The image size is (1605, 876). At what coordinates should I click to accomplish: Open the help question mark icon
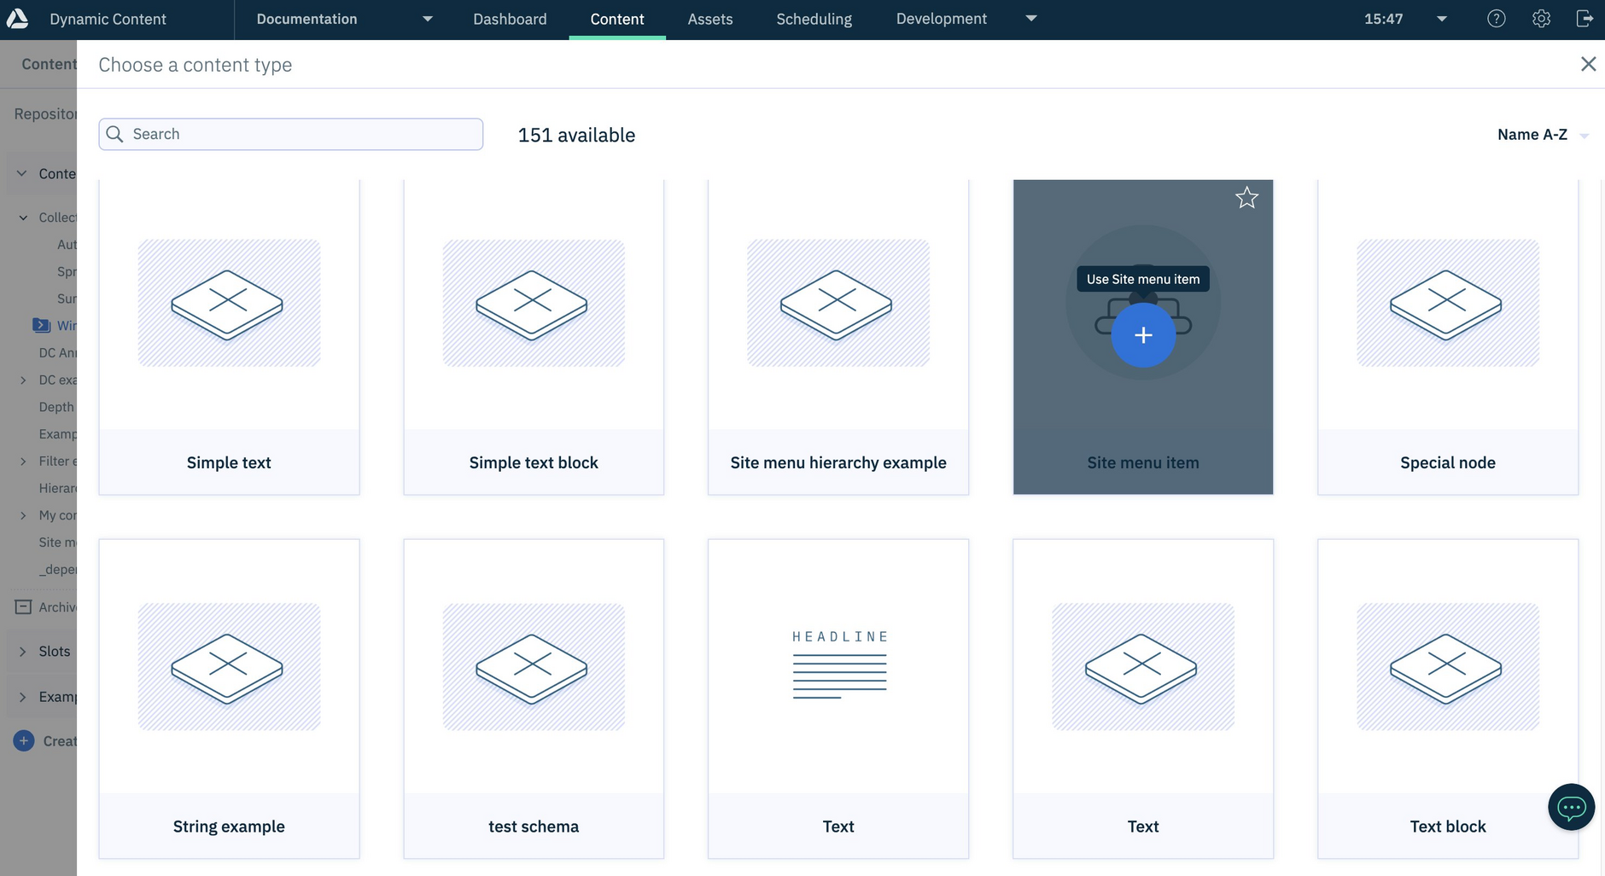[x=1496, y=19]
